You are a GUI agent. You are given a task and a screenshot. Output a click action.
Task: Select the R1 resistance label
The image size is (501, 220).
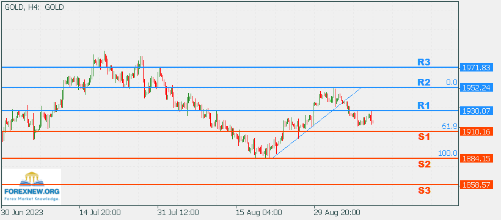tap(424, 106)
